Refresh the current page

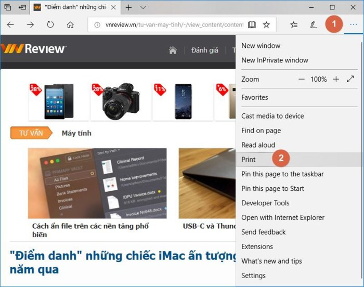coord(50,24)
